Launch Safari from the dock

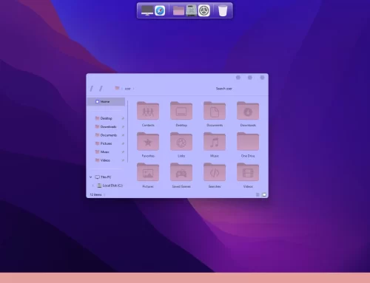point(160,10)
